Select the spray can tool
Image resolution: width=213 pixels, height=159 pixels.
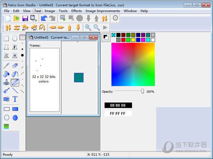(15, 74)
